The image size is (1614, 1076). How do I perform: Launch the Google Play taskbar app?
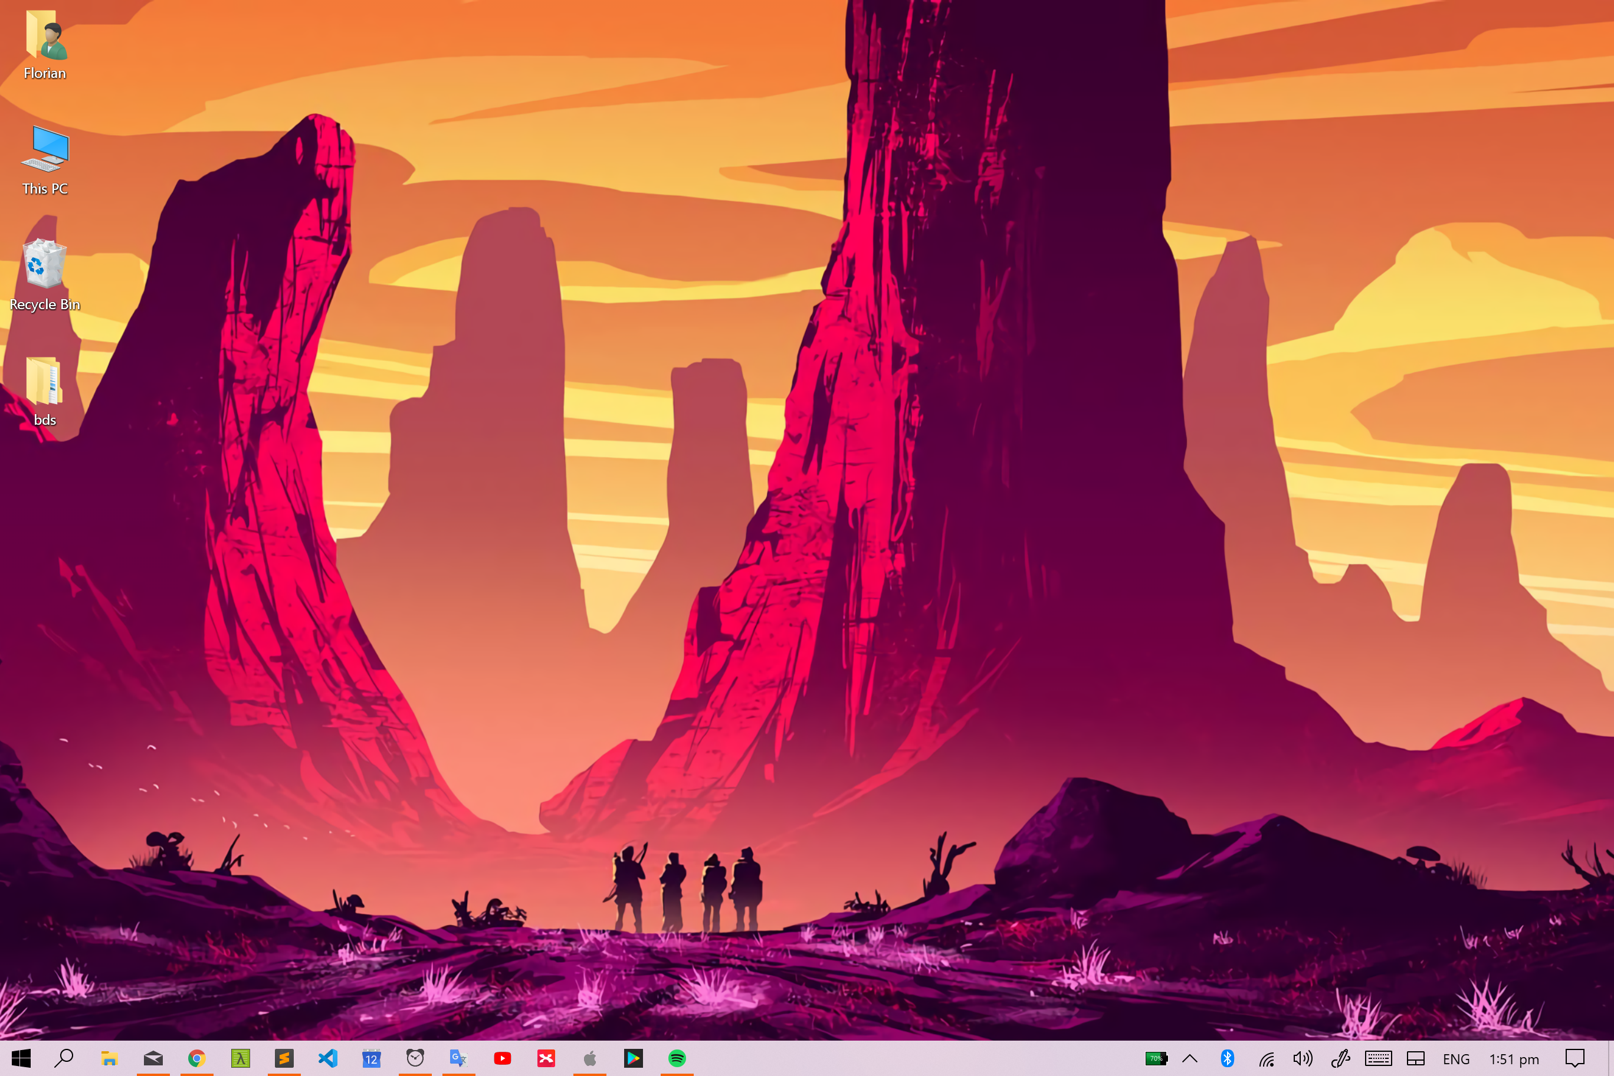coord(633,1058)
